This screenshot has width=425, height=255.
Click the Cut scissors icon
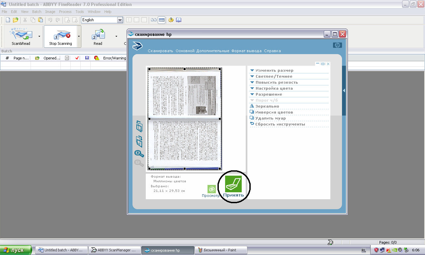pos(25,20)
